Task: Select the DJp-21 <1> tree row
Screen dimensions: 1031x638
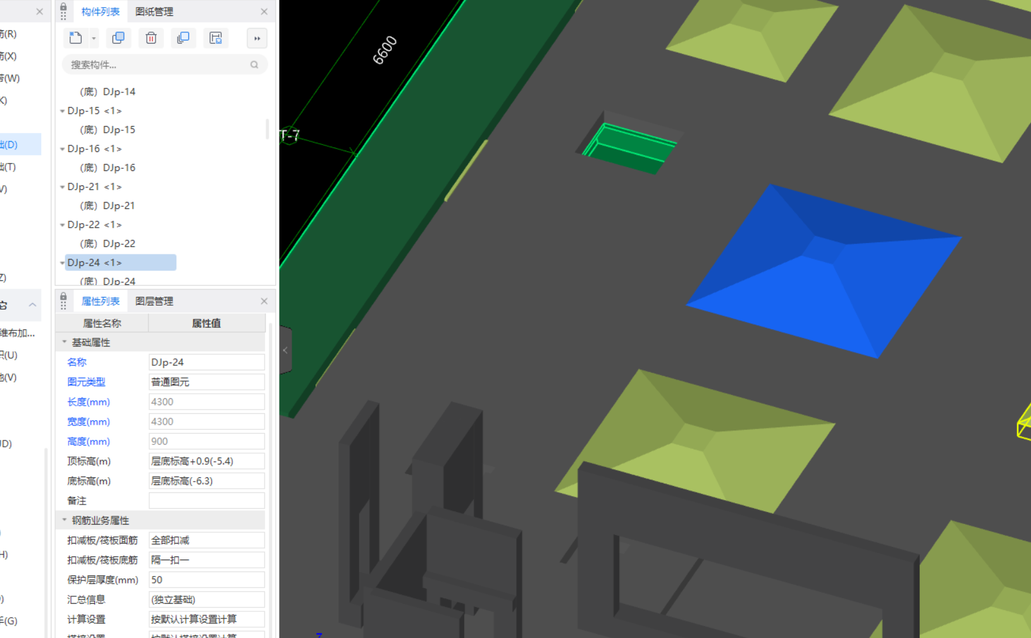Action: pyautogui.click(x=94, y=187)
